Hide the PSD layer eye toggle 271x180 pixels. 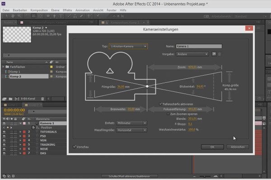[x=4, y=136]
